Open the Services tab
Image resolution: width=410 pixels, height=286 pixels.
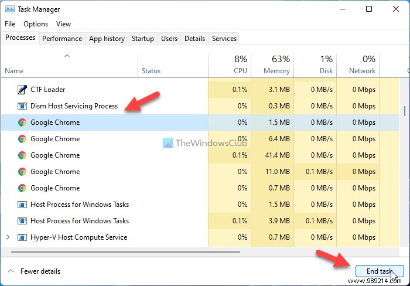[224, 39]
